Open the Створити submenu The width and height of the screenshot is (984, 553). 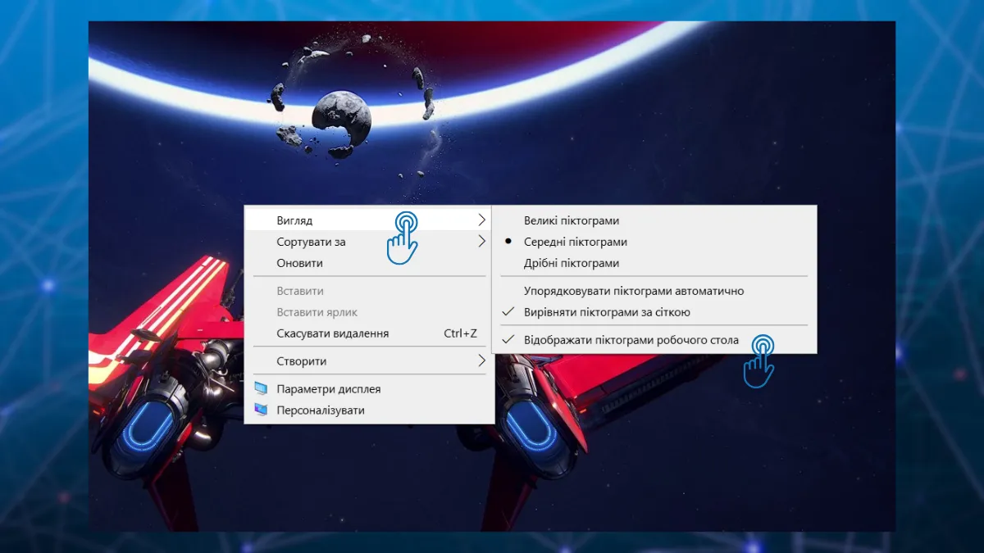[368, 361]
